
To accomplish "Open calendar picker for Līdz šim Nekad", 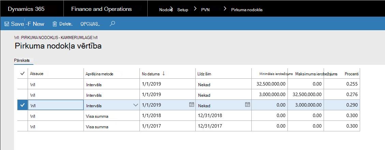I will [248, 105].
